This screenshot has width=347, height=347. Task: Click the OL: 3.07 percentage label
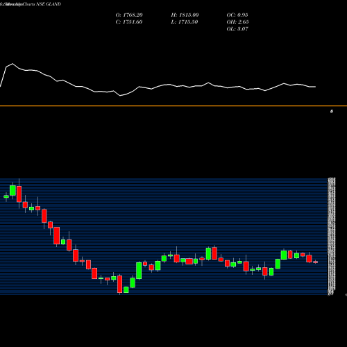[237, 29]
